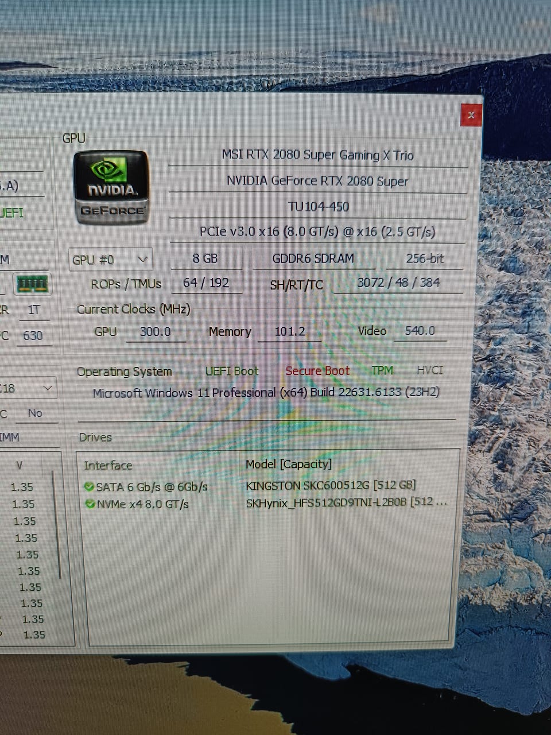Screen dimensions: 551x735
Task: Click the Video clock value 540.0
Action: coord(420,331)
